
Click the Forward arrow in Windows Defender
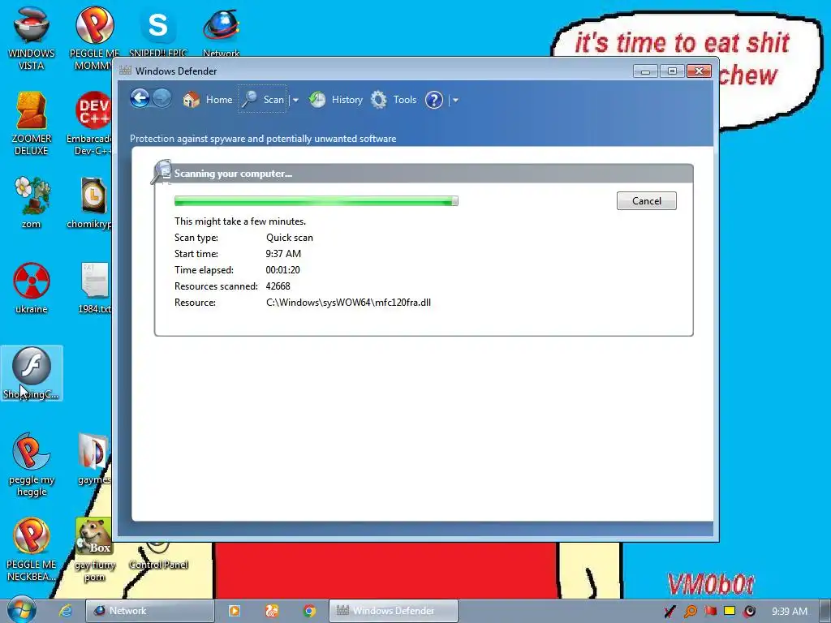[x=161, y=98]
